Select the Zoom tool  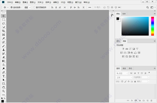pos(3,91)
